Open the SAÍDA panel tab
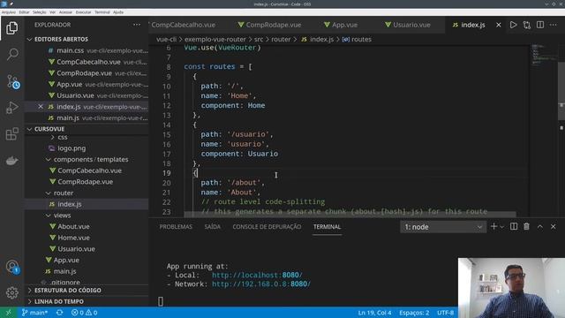565x318 pixels. (212, 227)
